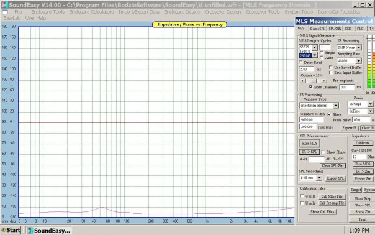
Task: Uncheck the Both Channels checkbox
Action: pos(310,86)
